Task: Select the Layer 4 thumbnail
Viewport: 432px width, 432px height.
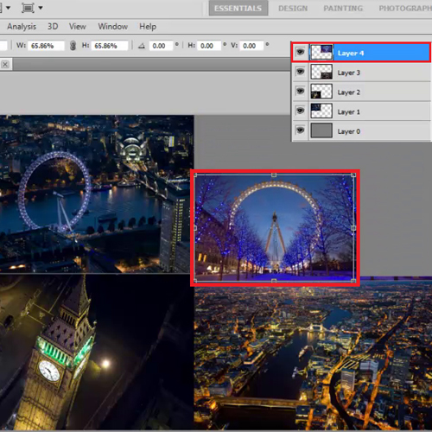Action: click(x=321, y=53)
